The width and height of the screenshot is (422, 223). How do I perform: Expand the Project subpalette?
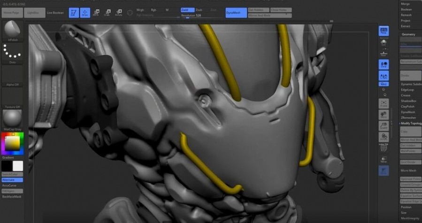click(x=406, y=21)
